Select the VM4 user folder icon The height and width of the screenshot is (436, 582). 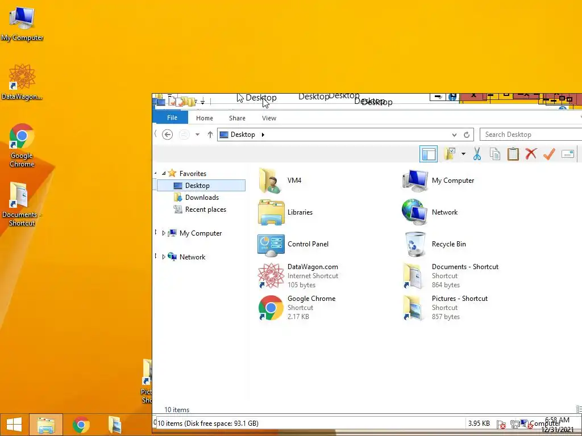tap(270, 180)
